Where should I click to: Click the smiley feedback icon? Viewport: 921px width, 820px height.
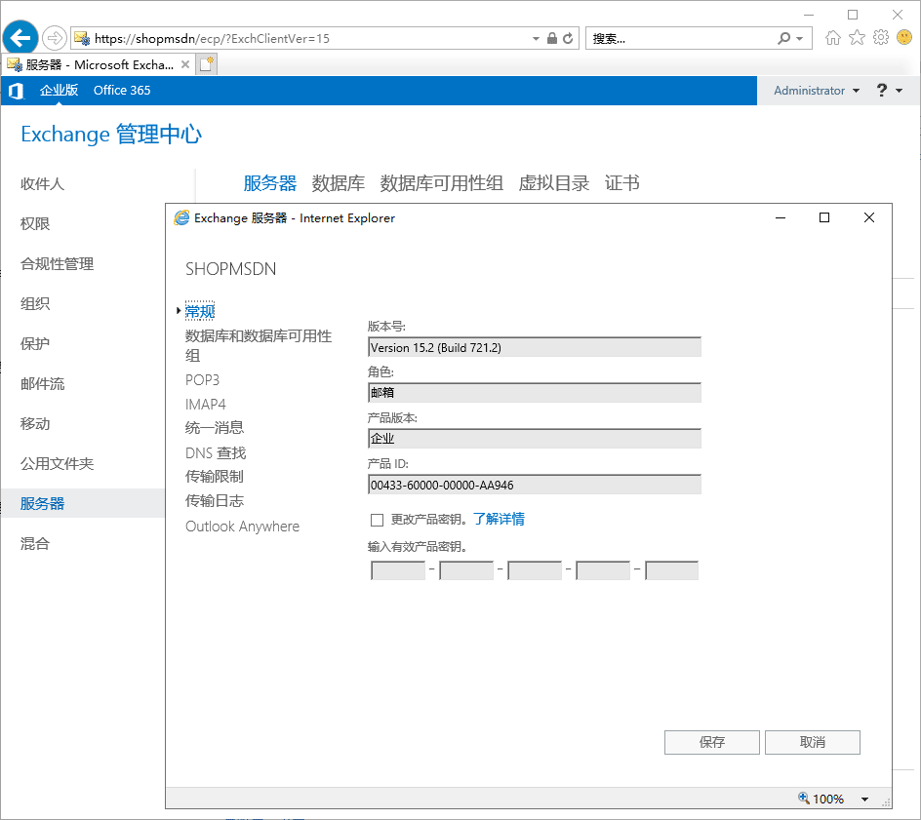coord(904,38)
